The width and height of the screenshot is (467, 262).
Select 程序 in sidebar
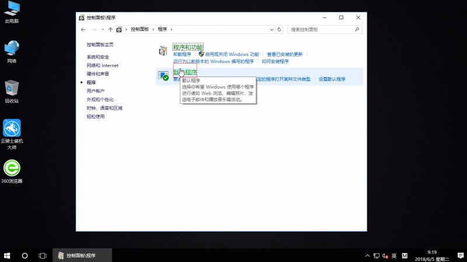pos(91,82)
